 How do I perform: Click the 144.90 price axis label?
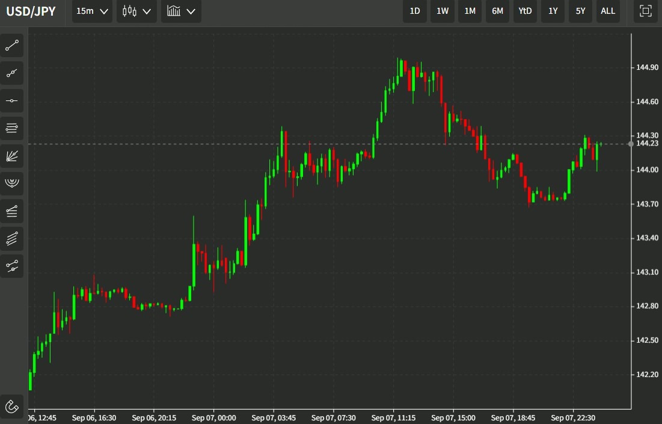coord(647,67)
